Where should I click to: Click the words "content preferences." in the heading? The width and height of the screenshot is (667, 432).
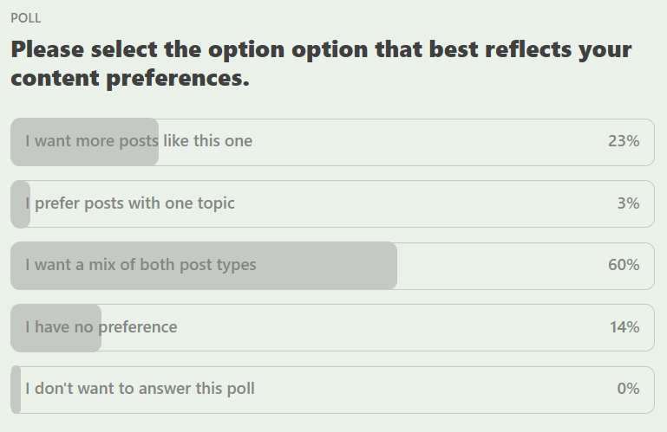(130, 78)
